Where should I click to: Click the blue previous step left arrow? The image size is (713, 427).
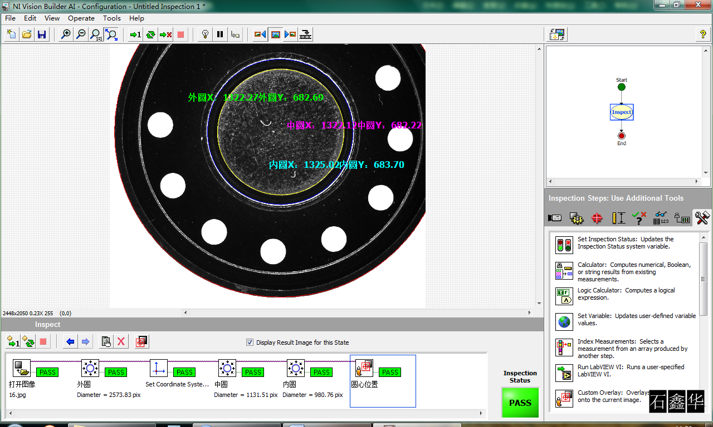pyautogui.click(x=70, y=341)
